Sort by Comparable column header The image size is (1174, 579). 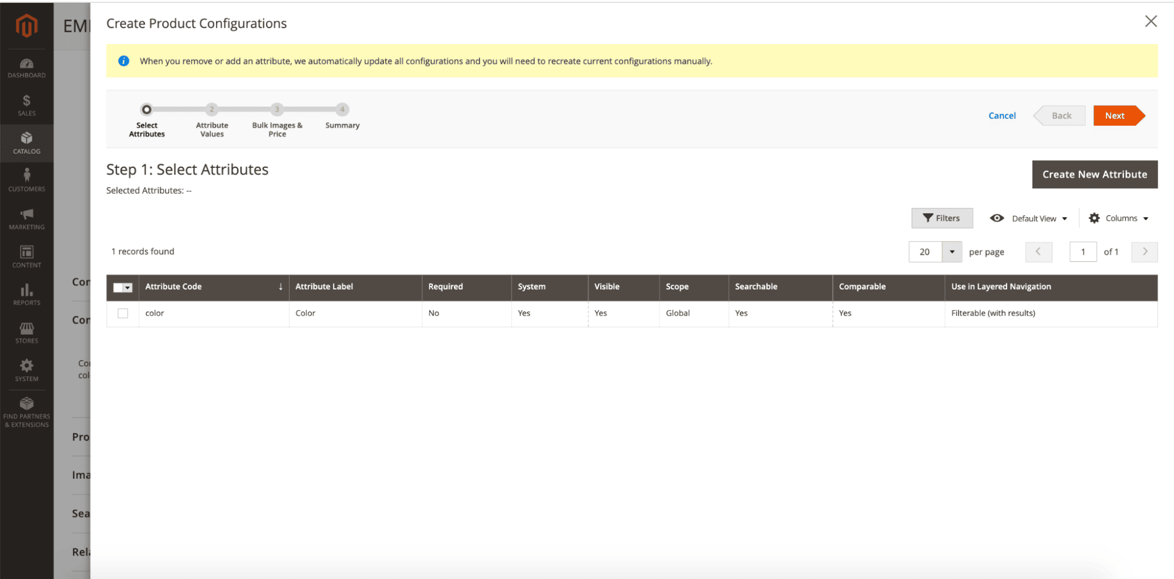click(x=889, y=287)
